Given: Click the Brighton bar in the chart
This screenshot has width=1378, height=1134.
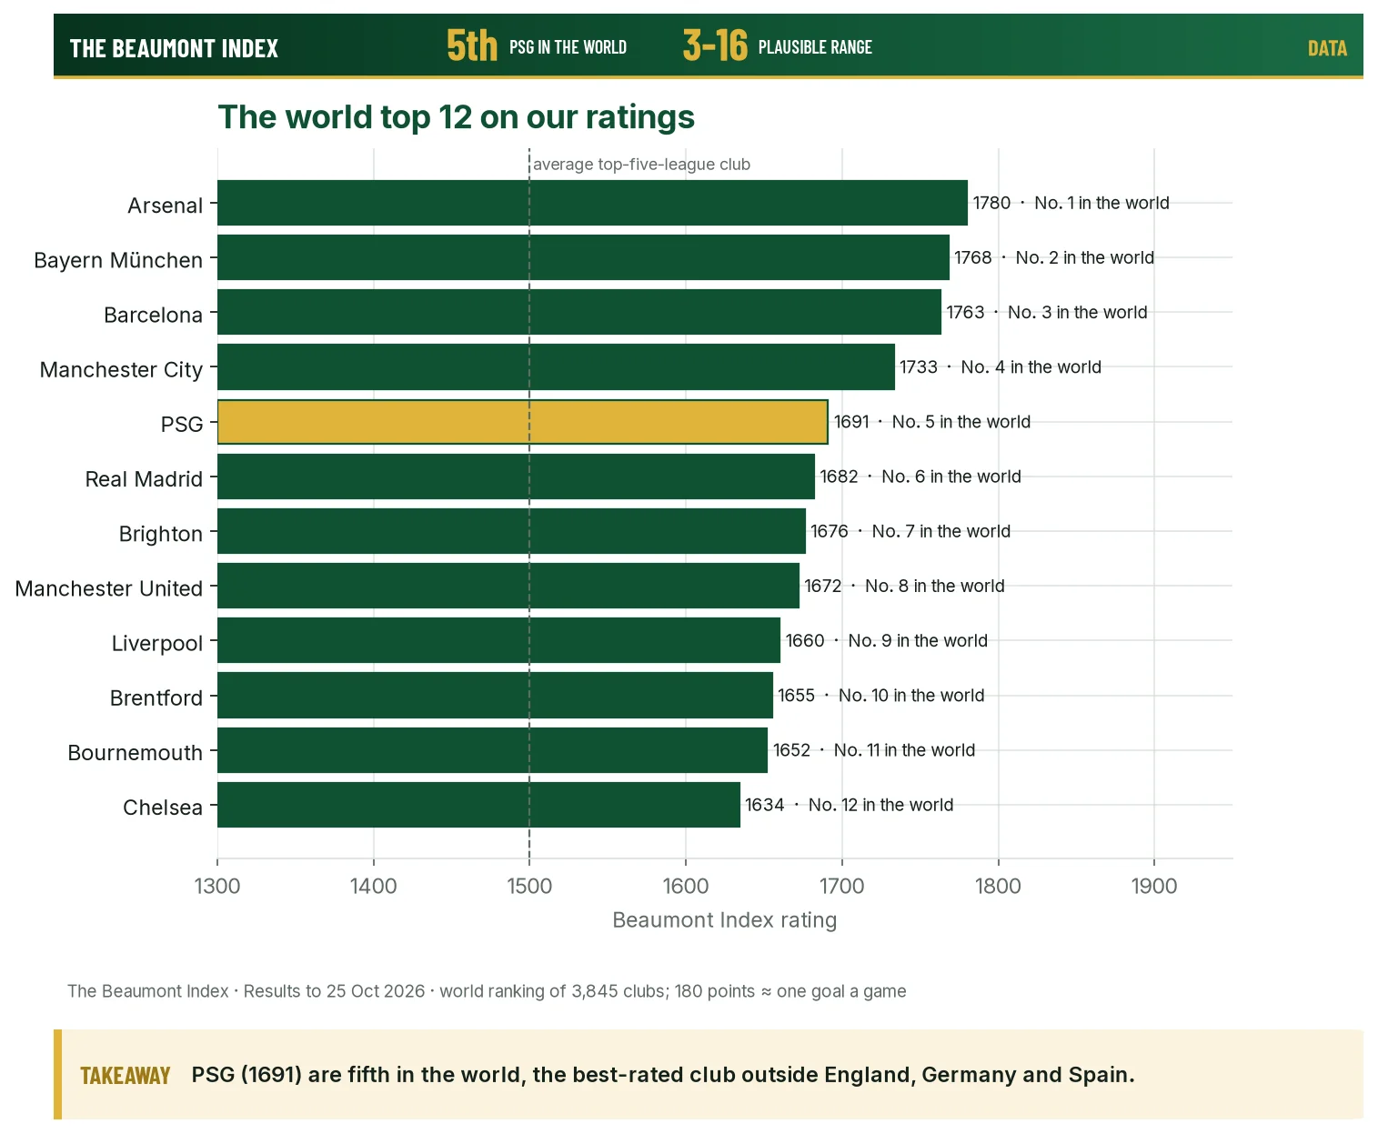Looking at the screenshot, I should click(x=511, y=531).
